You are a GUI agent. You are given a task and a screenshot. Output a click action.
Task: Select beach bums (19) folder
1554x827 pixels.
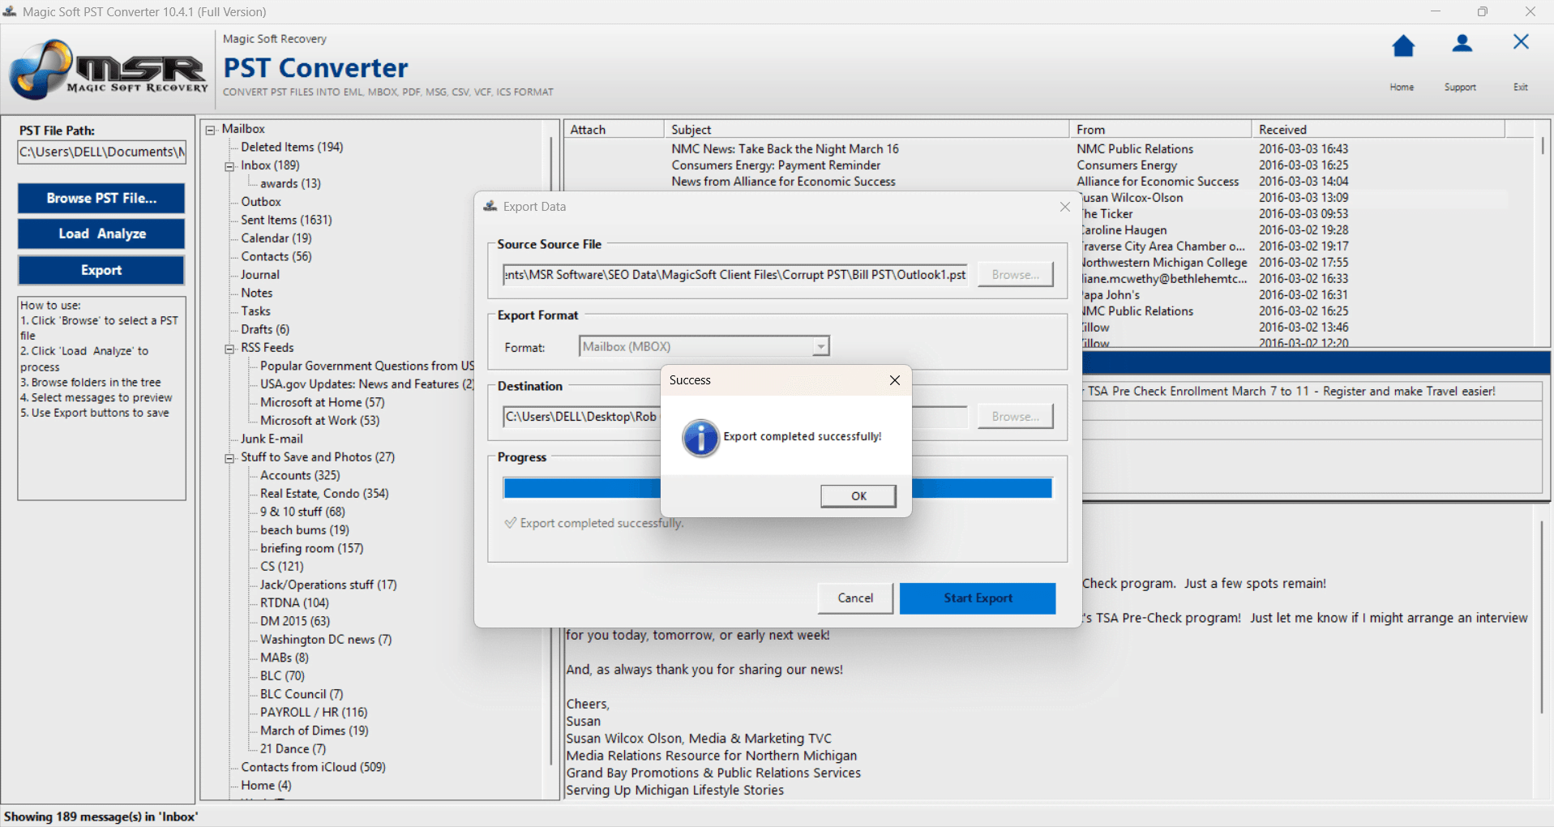pyautogui.click(x=305, y=530)
